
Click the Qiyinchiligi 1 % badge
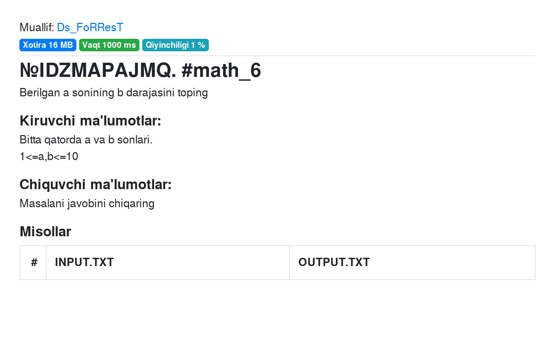(x=176, y=45)
